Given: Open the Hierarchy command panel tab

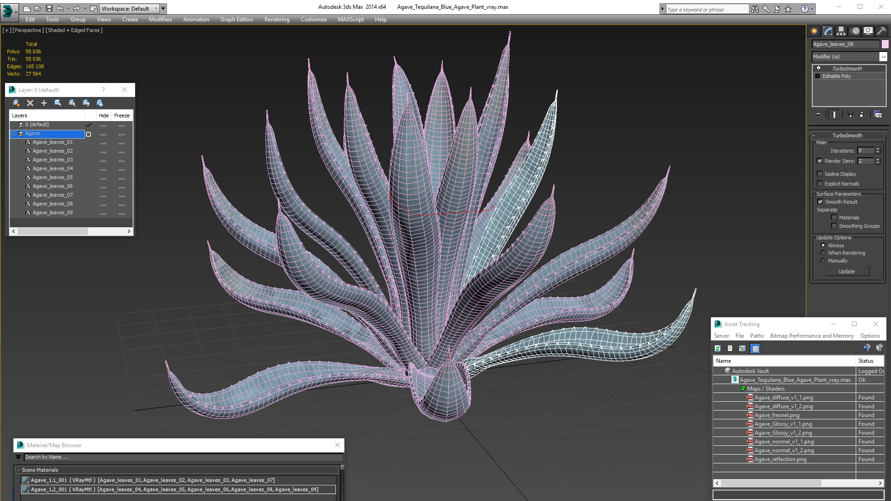Looking at the screenshot, I should point(841,31).
